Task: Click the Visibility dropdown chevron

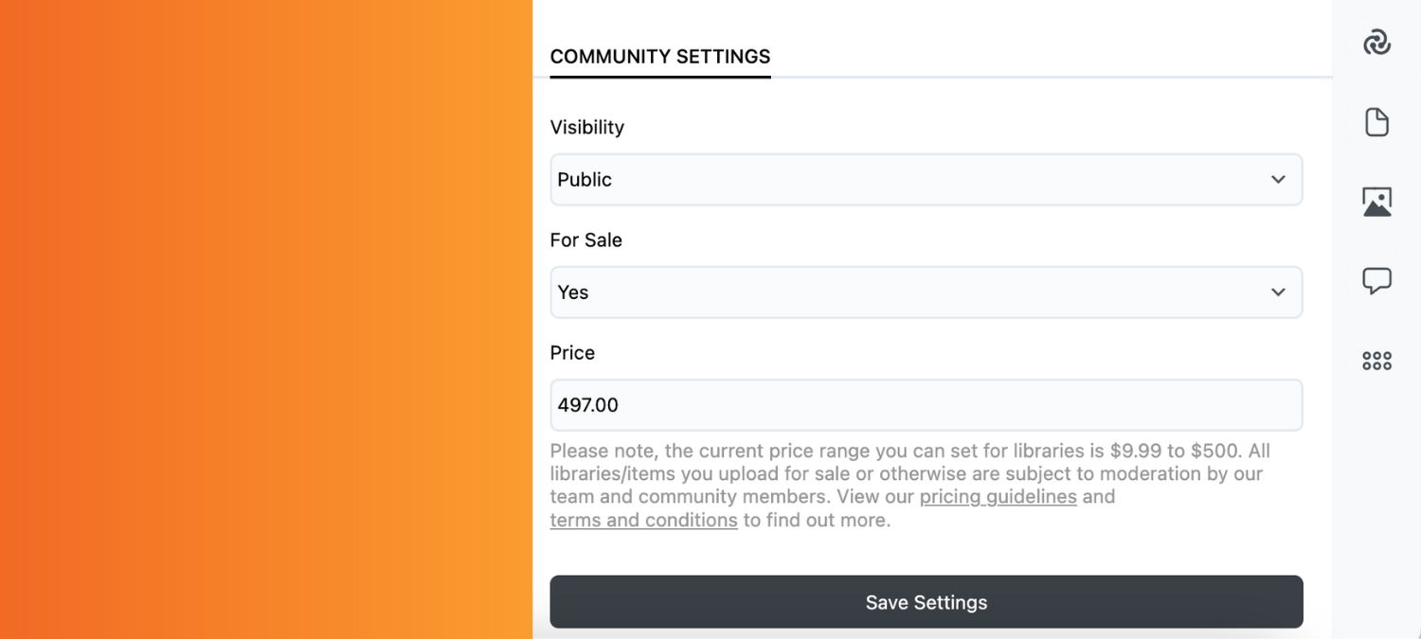Action: (x=1278, y=179)
